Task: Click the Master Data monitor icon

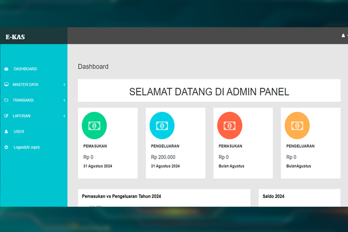Action: 6,84
